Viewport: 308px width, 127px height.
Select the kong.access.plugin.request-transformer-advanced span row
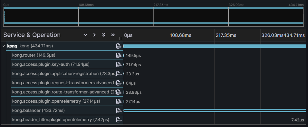coord(67,83)
